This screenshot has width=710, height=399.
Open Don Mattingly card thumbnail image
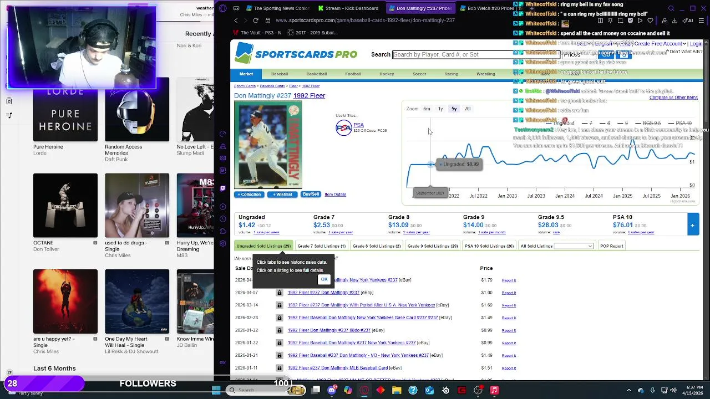[x=268, y=146]
